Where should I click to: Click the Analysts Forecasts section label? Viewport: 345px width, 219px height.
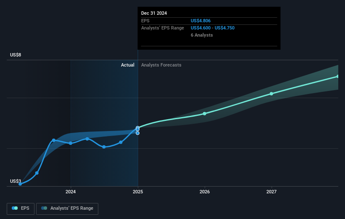coord(161,65)
